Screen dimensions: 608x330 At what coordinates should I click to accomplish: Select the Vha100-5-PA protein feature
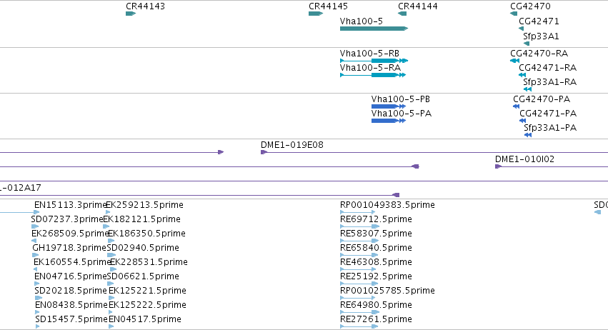pos(389,121)
